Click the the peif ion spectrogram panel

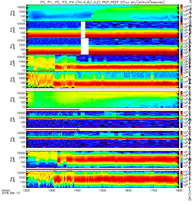click(103, 179)
